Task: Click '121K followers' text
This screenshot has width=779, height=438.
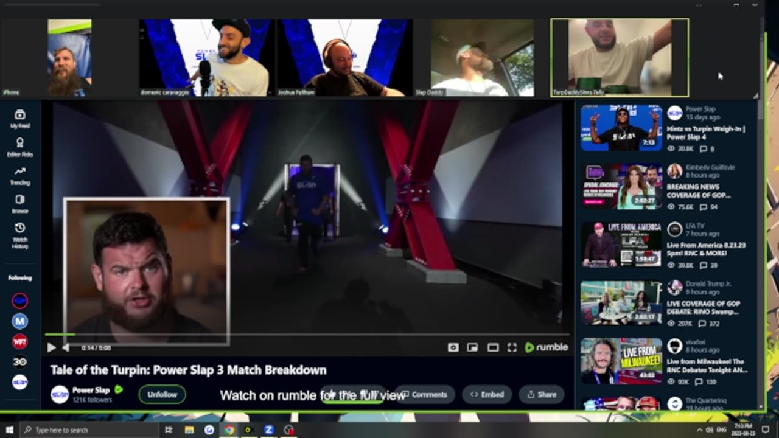Action: point(92,400)
